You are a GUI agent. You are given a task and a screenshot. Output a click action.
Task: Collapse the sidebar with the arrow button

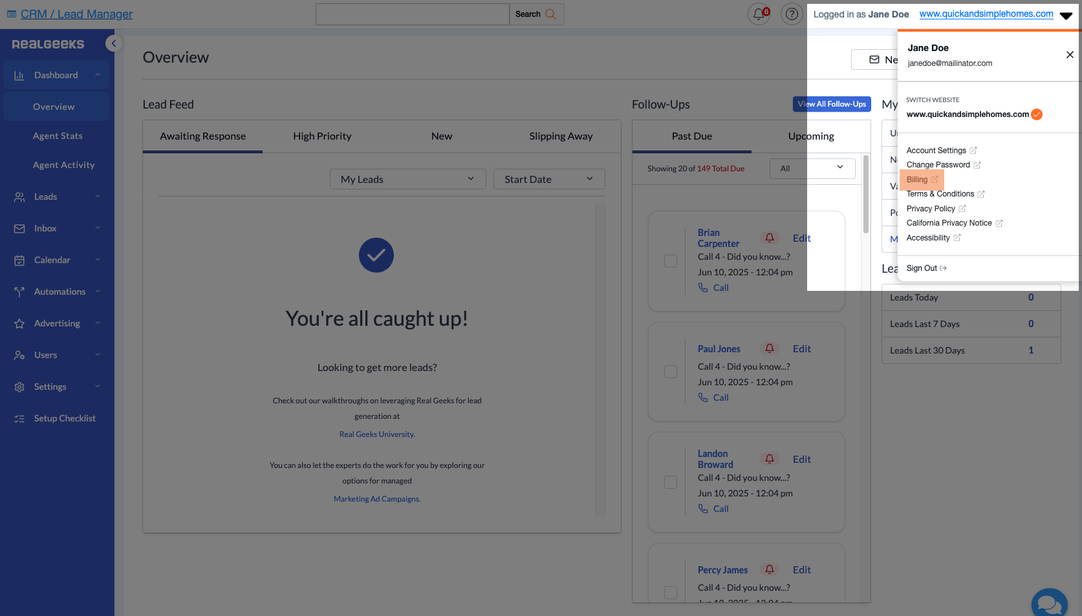pyautogui.click(x=114, y=43)
